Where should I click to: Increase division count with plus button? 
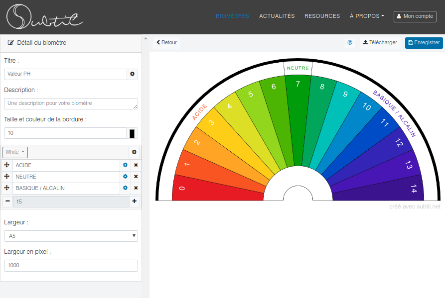(x=134, y=201)
